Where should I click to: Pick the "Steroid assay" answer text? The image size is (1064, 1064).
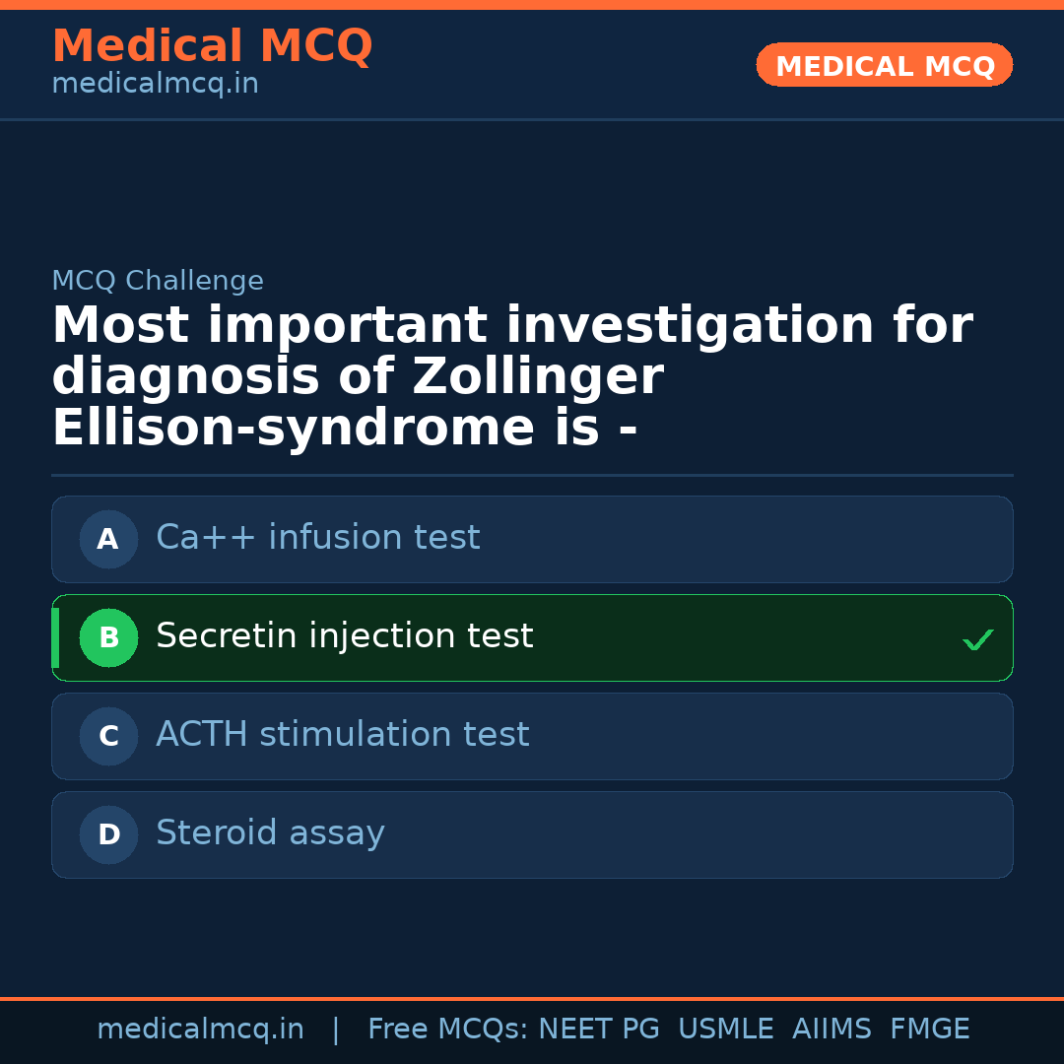pos(270,833)
